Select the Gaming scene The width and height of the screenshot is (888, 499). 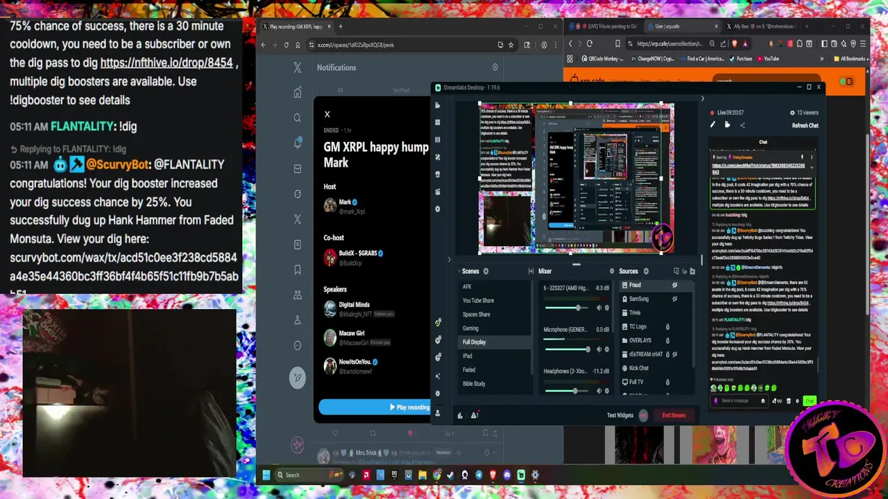(x=495, y=328)
